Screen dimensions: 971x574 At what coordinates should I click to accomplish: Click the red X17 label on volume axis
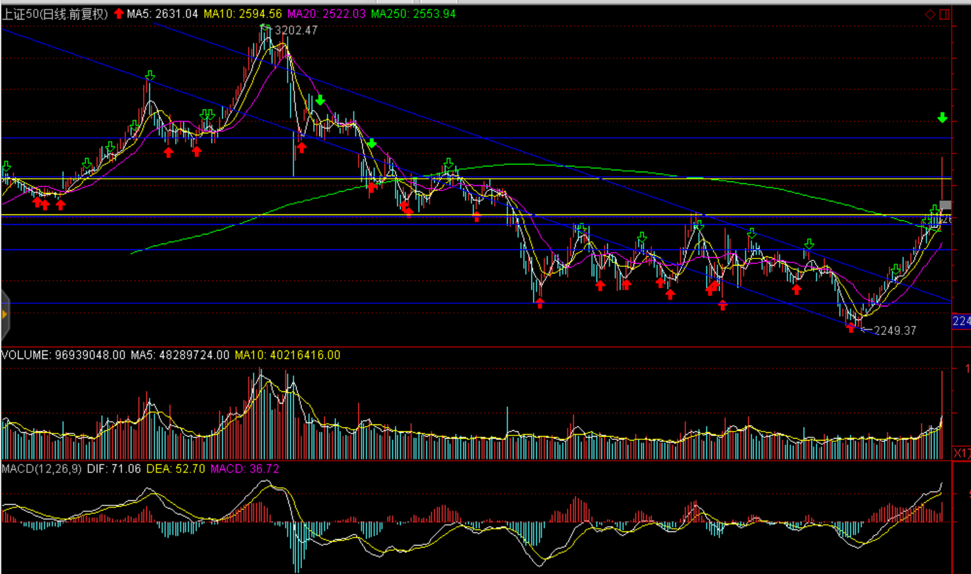click(x=961, y=453)
